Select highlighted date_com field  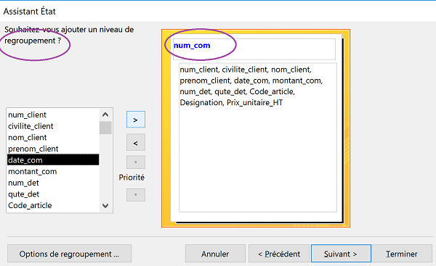click(53, 159)
